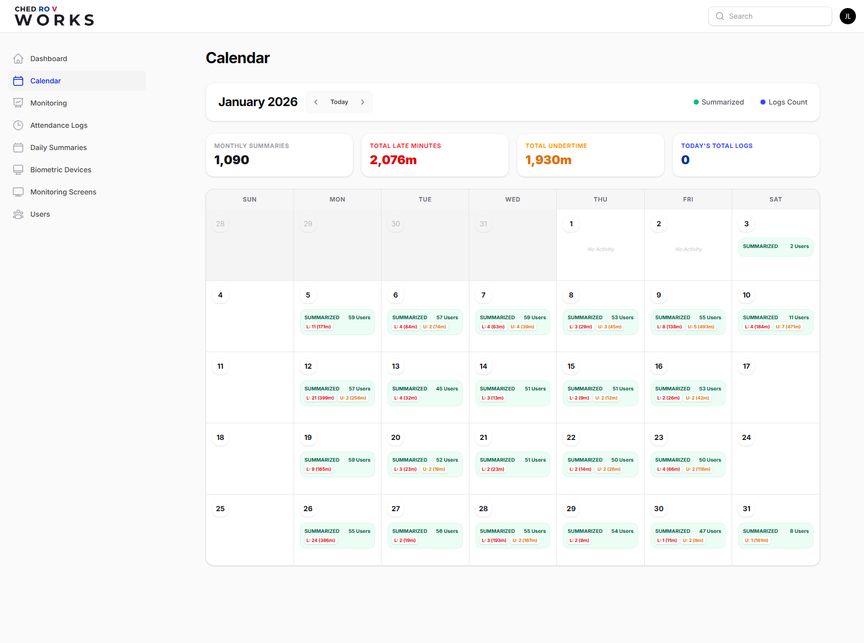The height and width of the screenshot is (643, 864).
Task: Select Daily Summaries in the sidebar
Action: pyautogui.click(x=58, y=147)
